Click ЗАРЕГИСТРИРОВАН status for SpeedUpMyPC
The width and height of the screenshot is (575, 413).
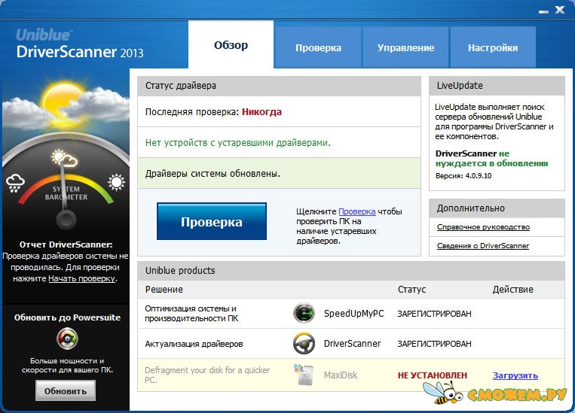point(434,314)
